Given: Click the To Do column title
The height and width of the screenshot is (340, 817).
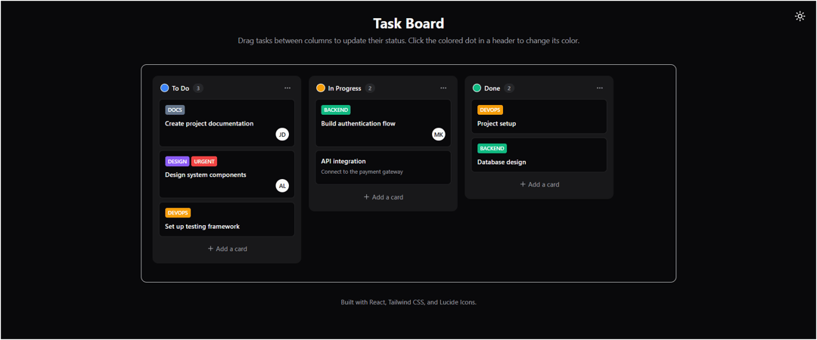Looking at the screenshot, I should (x=180, y=88).
